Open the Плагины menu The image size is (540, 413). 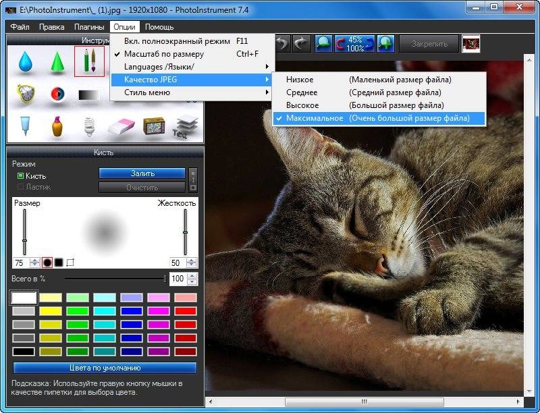tap(89, 27)
